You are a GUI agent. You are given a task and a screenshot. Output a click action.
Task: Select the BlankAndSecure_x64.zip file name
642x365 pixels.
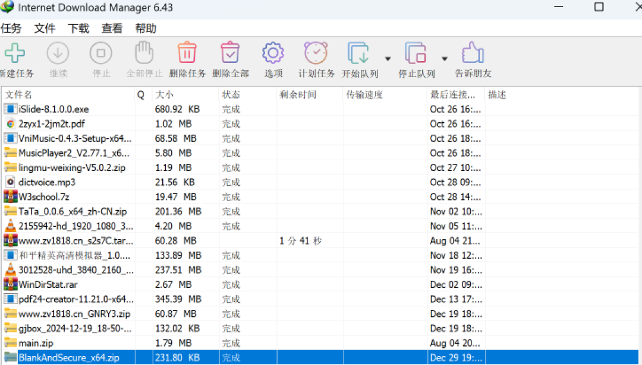[69, 358]
